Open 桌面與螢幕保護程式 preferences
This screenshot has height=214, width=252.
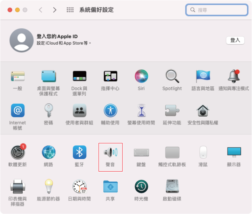pyautogui.click(x=48, y=76)
